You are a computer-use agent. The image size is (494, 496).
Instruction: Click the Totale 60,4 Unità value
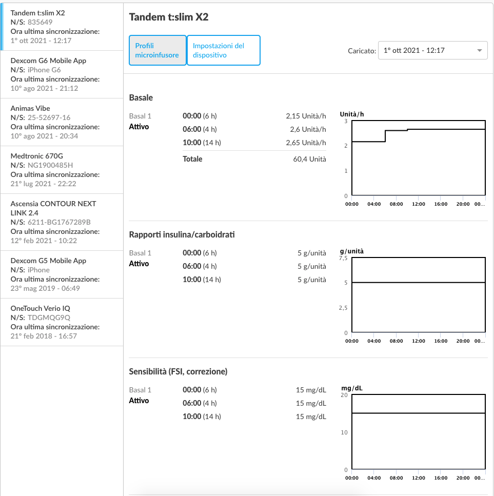coord(309,159)
